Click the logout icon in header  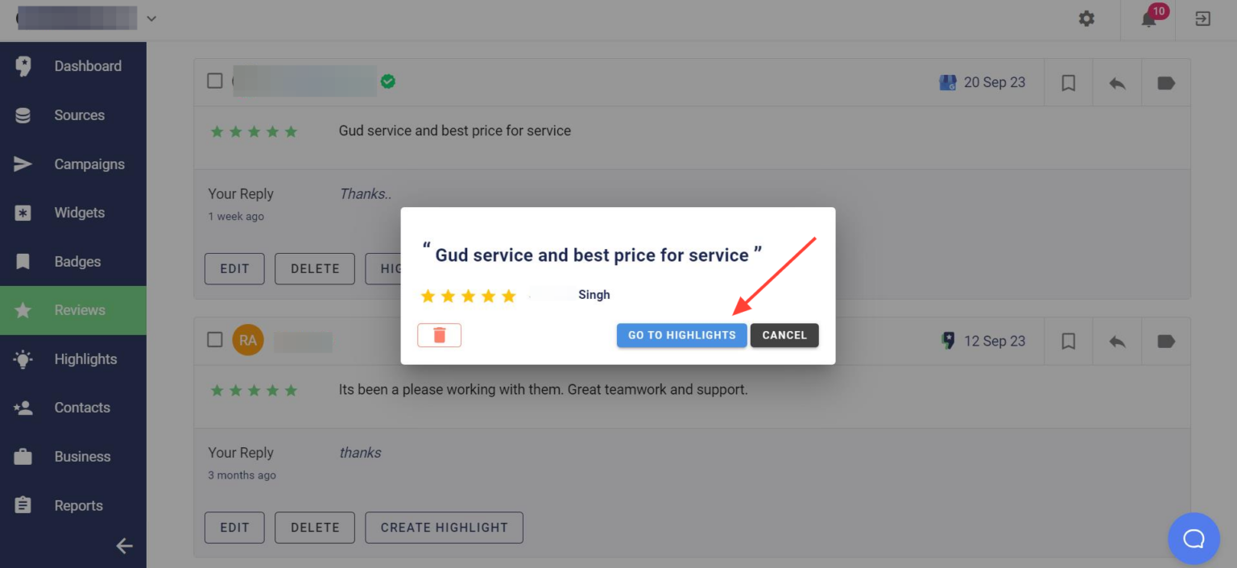(x=1202, y=19)
